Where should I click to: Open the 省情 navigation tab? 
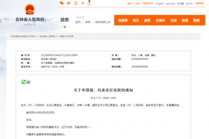[x=185, y=20]
